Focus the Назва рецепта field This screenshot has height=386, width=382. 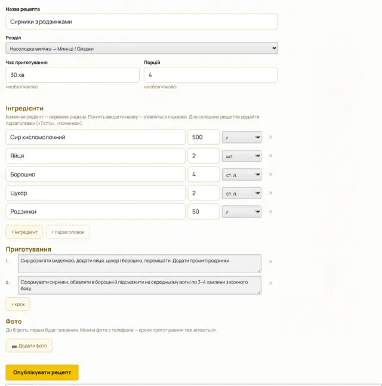141,21
